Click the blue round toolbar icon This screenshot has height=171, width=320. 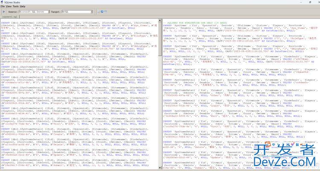pos(102,12)
